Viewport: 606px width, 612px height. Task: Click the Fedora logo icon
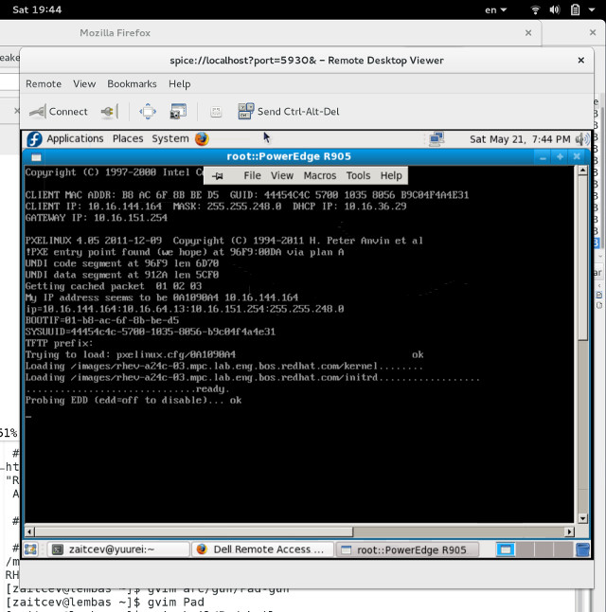point(34,139)
